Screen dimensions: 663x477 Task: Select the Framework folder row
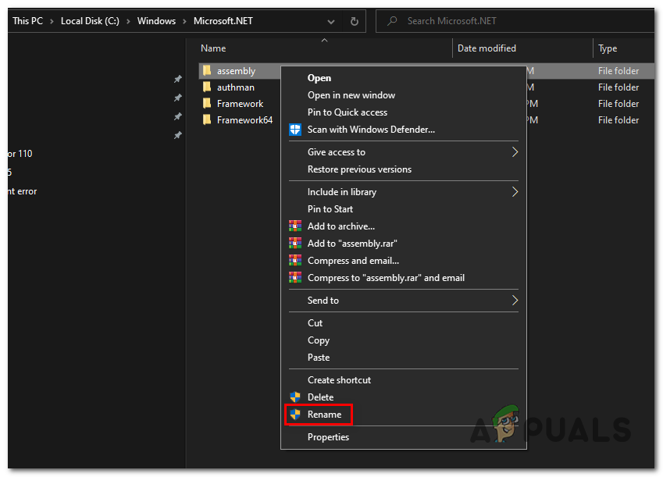[x=240, y=104]
